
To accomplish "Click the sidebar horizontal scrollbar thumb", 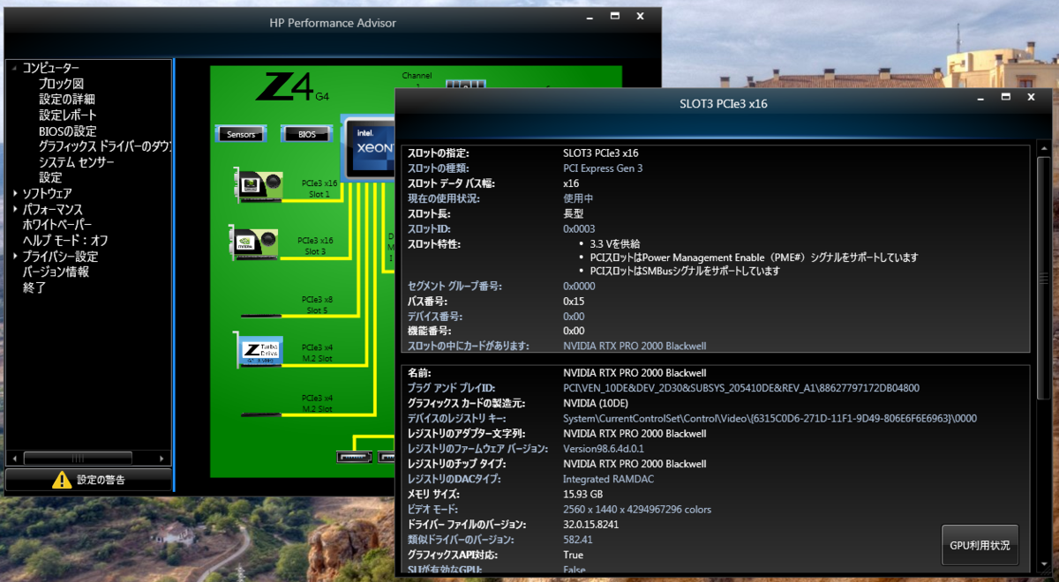I will 78,459.
